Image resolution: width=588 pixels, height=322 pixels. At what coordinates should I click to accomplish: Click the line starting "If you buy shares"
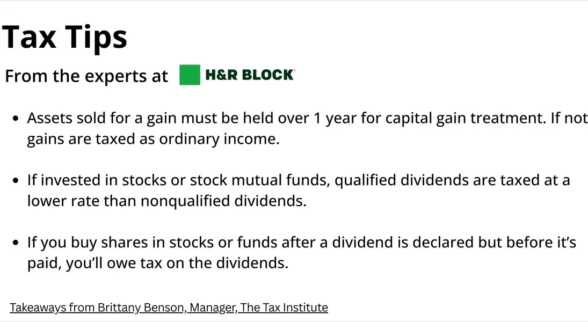301,243
